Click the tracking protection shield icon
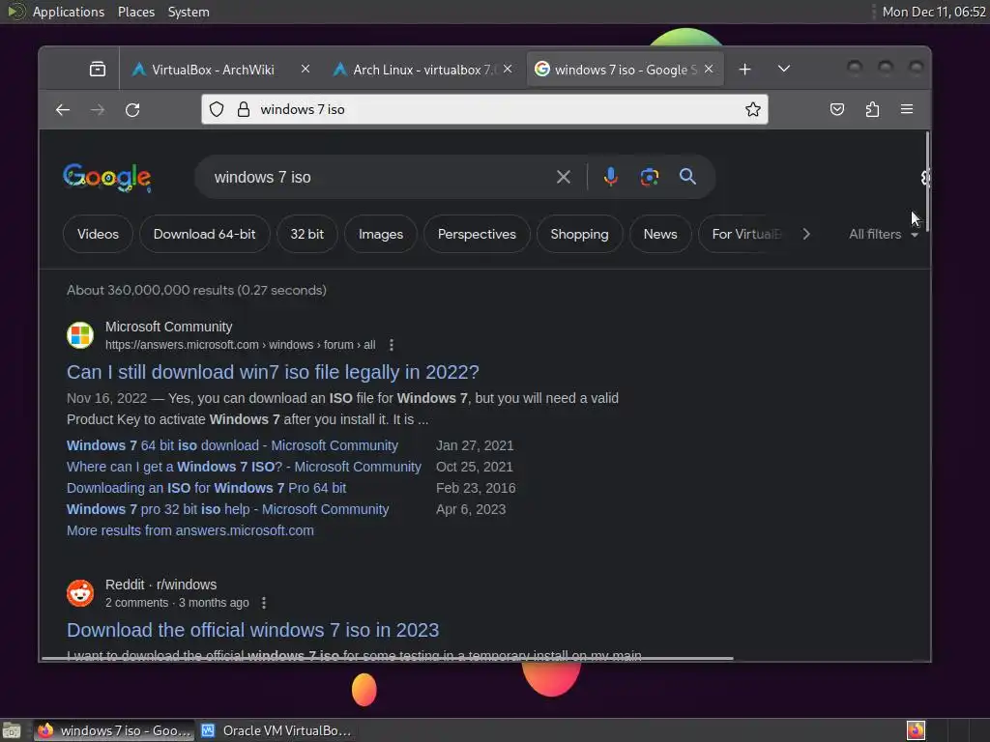The image size is (990, 742). pyautogui.click(x=217, y=110)
